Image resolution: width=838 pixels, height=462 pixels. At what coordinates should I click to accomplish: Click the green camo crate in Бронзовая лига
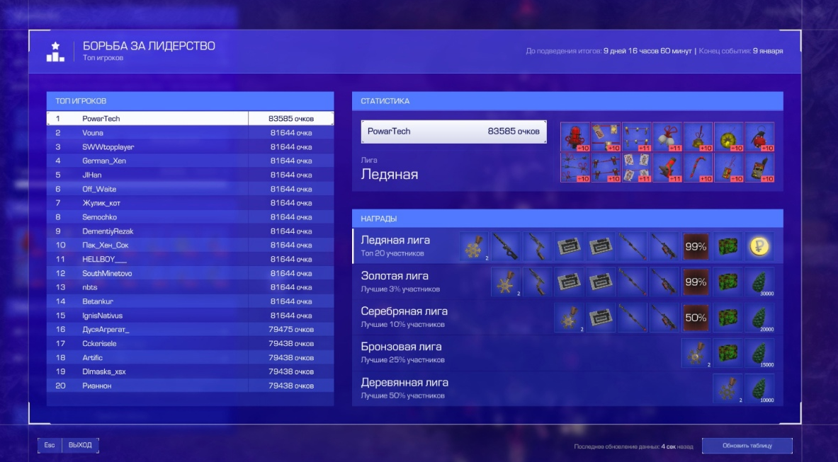pos(727,353)
